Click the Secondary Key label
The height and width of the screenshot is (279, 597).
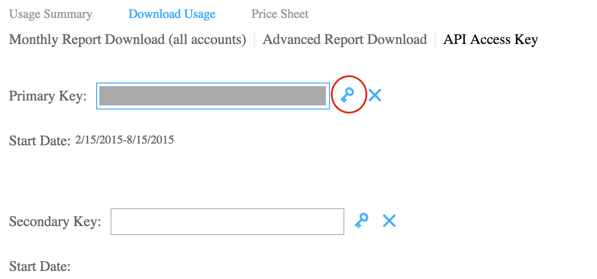55,222
